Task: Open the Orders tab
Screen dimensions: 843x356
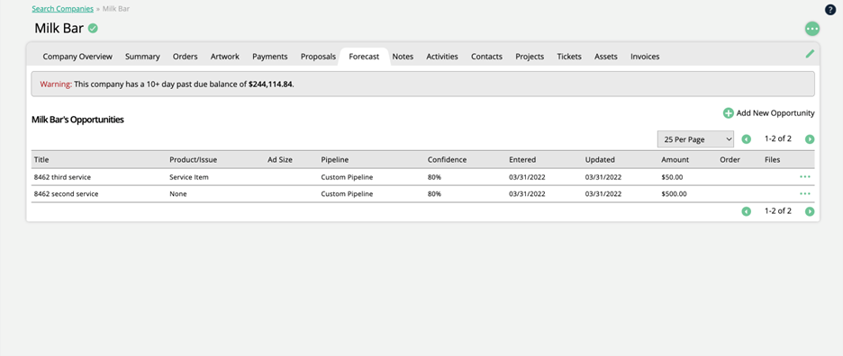Action: pos(185,57)
